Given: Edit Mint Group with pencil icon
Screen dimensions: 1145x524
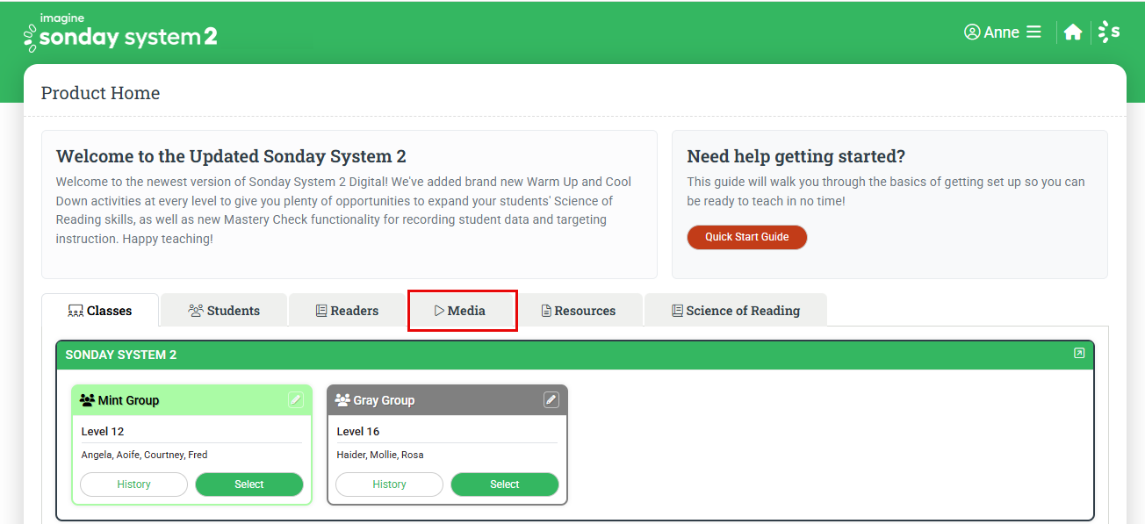Looking at the screenshot, I should click(296, 400).
